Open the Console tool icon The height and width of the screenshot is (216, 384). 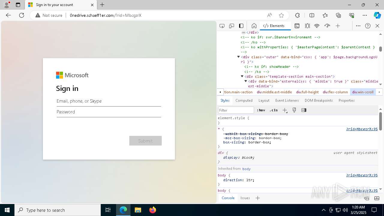(x=297, y=26)
